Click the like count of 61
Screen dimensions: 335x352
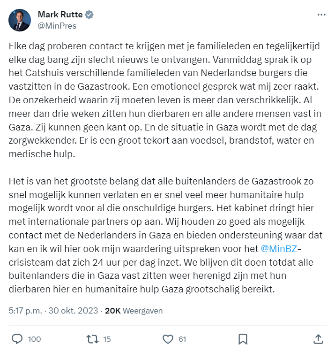pos(182,339)
